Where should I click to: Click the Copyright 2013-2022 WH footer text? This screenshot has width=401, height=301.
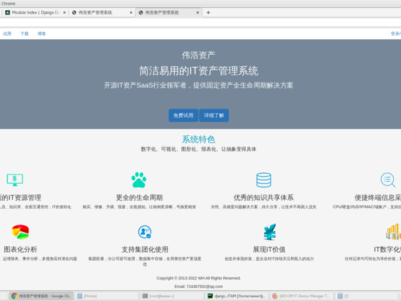pyautogui.click(x=199, y=278)
